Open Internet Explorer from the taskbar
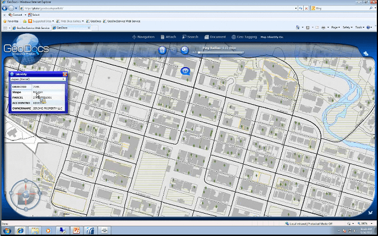Image resolution: width=378 pixels, height=236 pixels. click(x=21, y=230)
